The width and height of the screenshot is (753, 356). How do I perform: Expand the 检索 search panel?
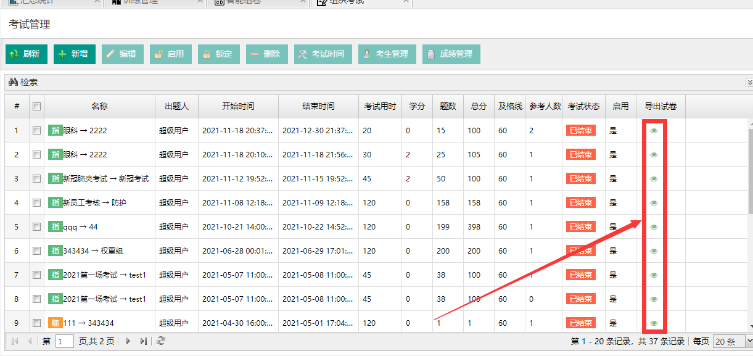pyautogui.click(x=749, y=82)
